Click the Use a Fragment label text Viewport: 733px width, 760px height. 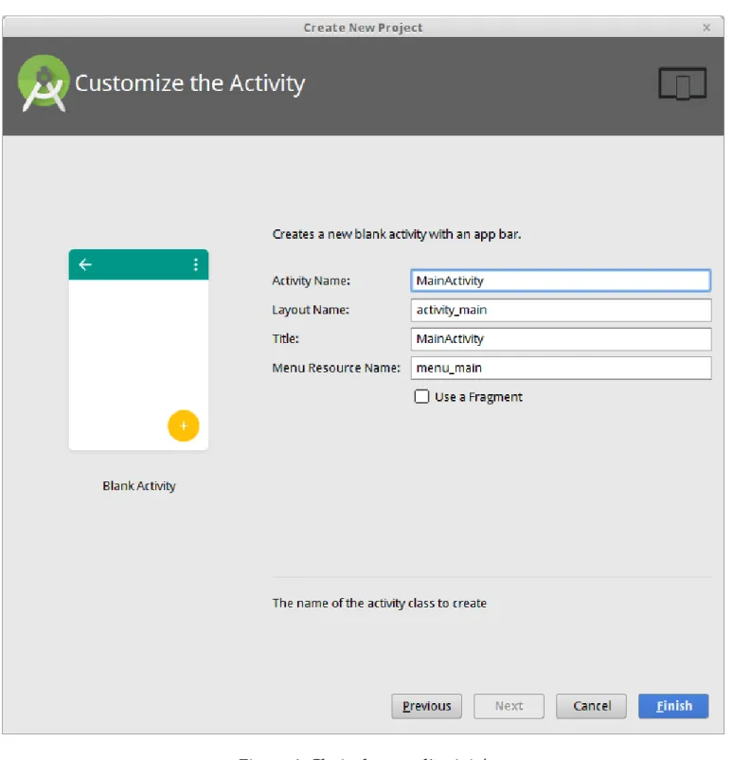pyautogui.click(x=478, y=397)
